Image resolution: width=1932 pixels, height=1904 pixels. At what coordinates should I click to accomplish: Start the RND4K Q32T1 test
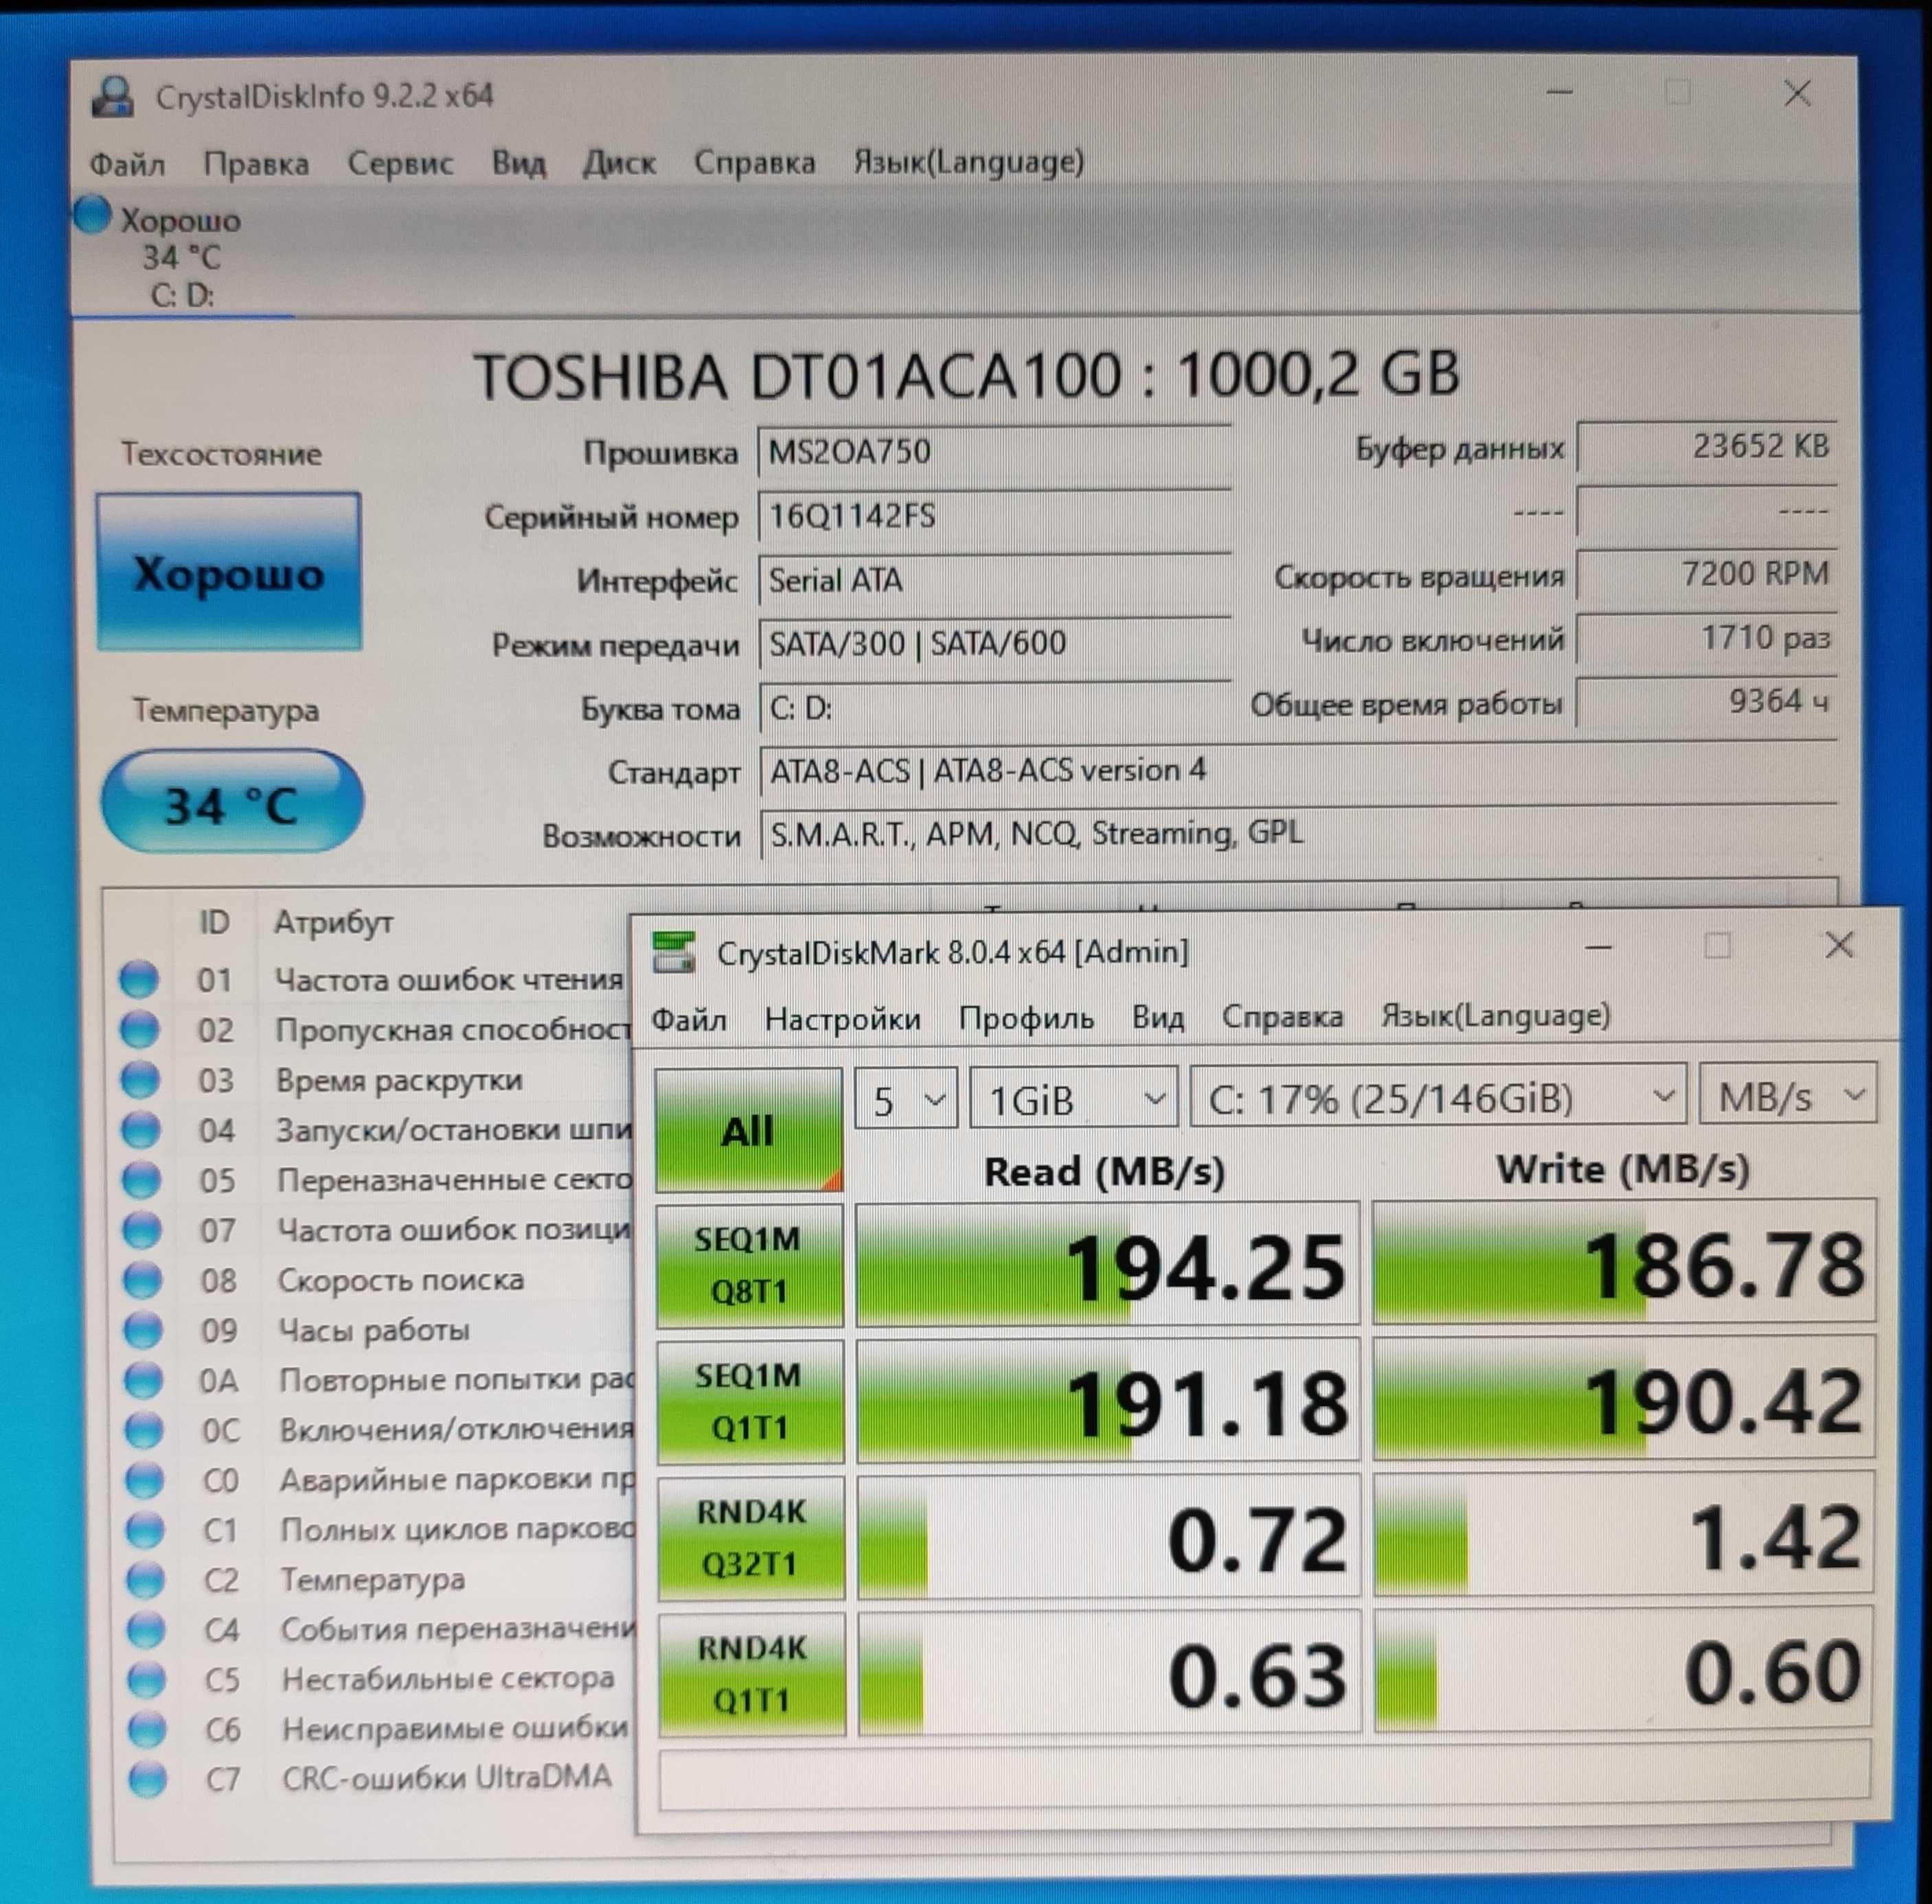(x=751, y=1537)
